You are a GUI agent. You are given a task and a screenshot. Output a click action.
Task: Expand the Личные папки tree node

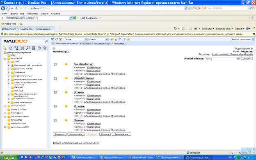5,106
